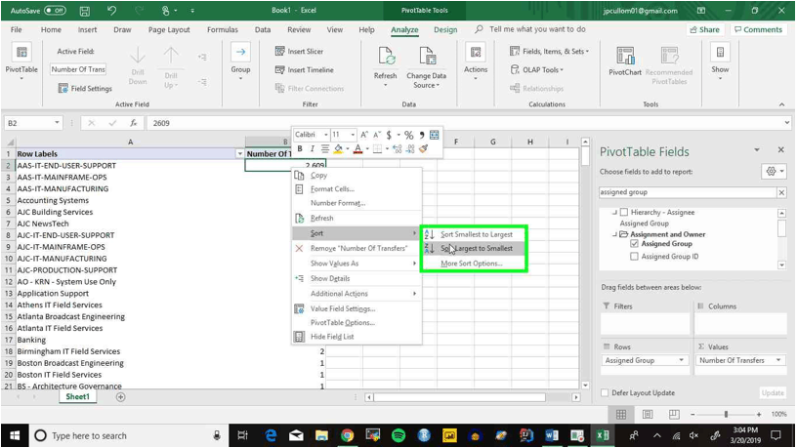The height and width of the screenshot is (448, 797).
Task: Click the insert function fx icon
Action: click(x=133, y=123)
